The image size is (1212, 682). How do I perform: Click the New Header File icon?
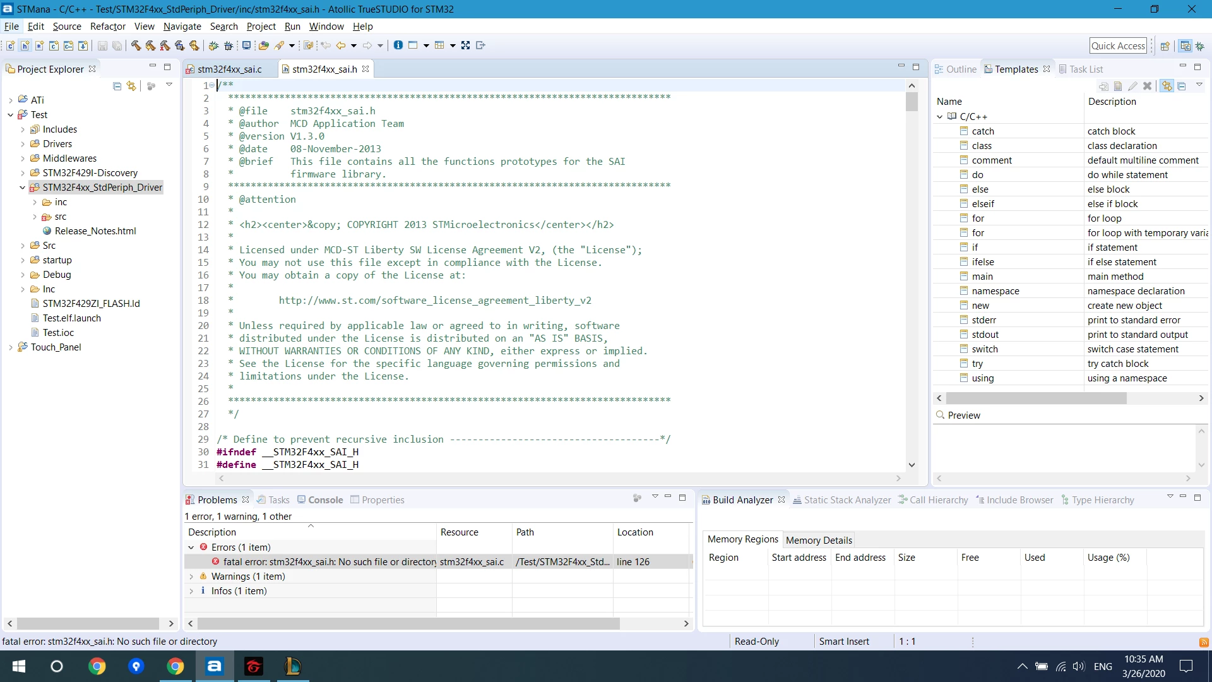pyautogui.click(x=25, y=45)
